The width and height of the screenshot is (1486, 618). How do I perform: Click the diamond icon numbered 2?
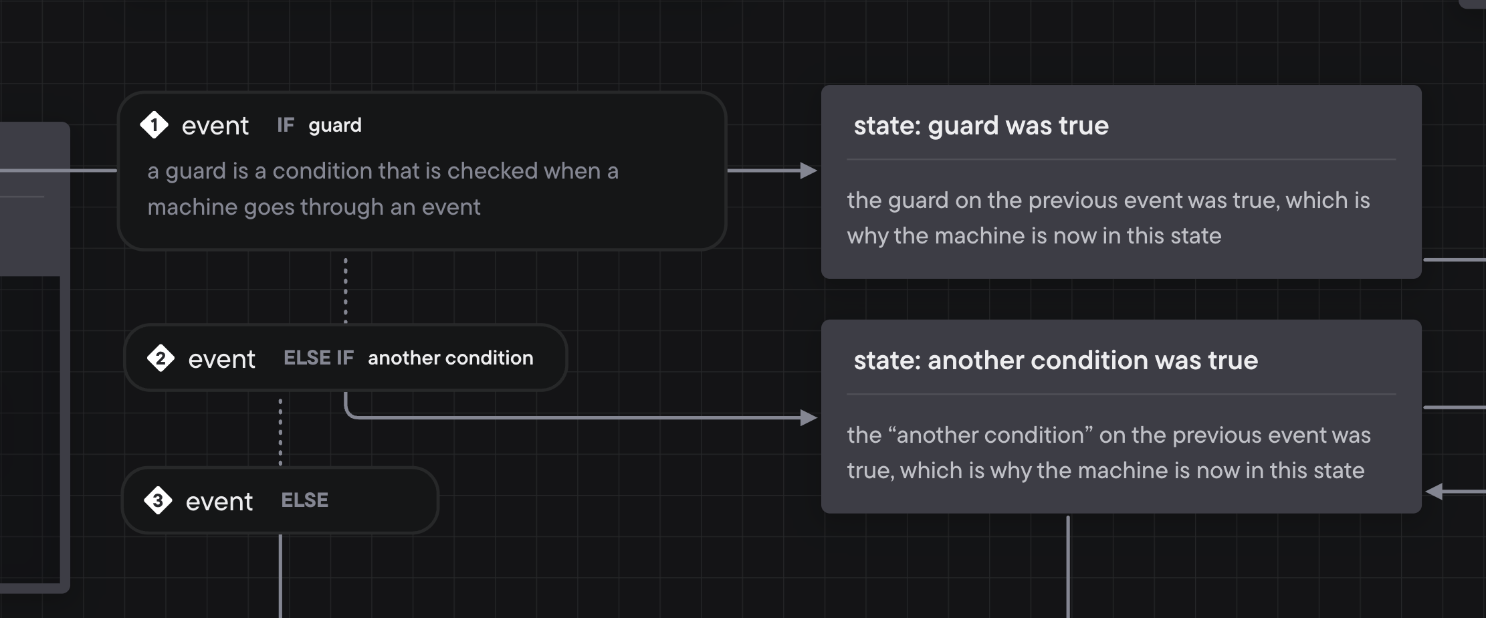pos(161,358)
